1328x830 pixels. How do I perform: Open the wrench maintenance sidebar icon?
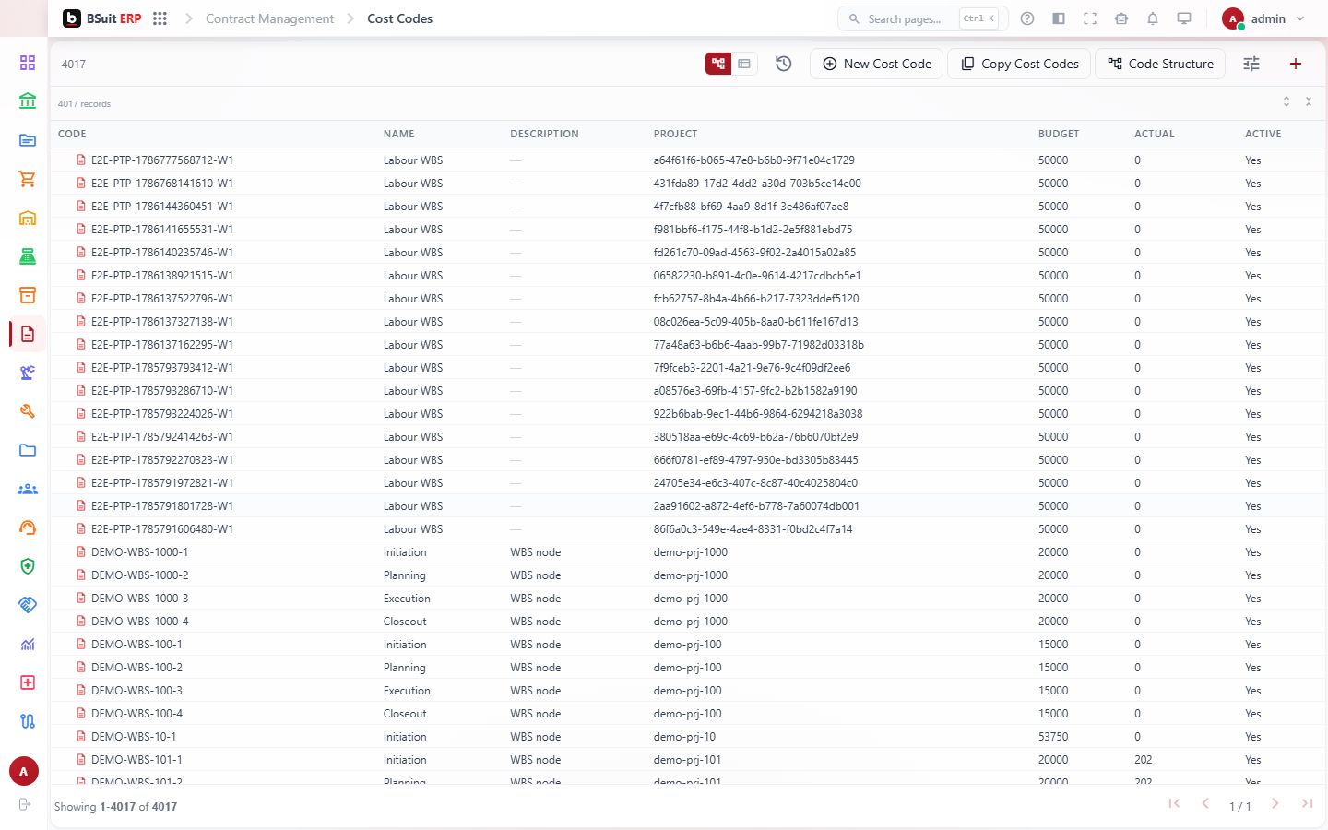point(28,411)
